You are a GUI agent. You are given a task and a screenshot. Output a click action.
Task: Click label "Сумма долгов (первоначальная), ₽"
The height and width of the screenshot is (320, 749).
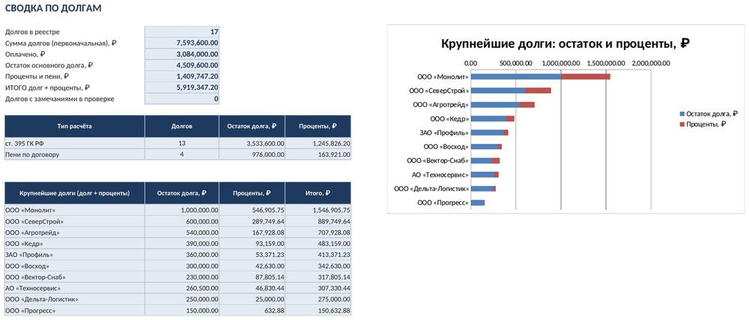point(61,43)
